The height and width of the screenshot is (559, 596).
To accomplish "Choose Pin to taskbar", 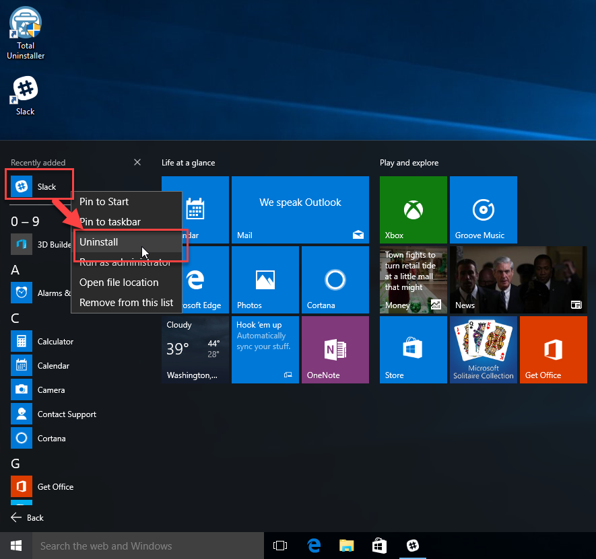I will 127,222.
